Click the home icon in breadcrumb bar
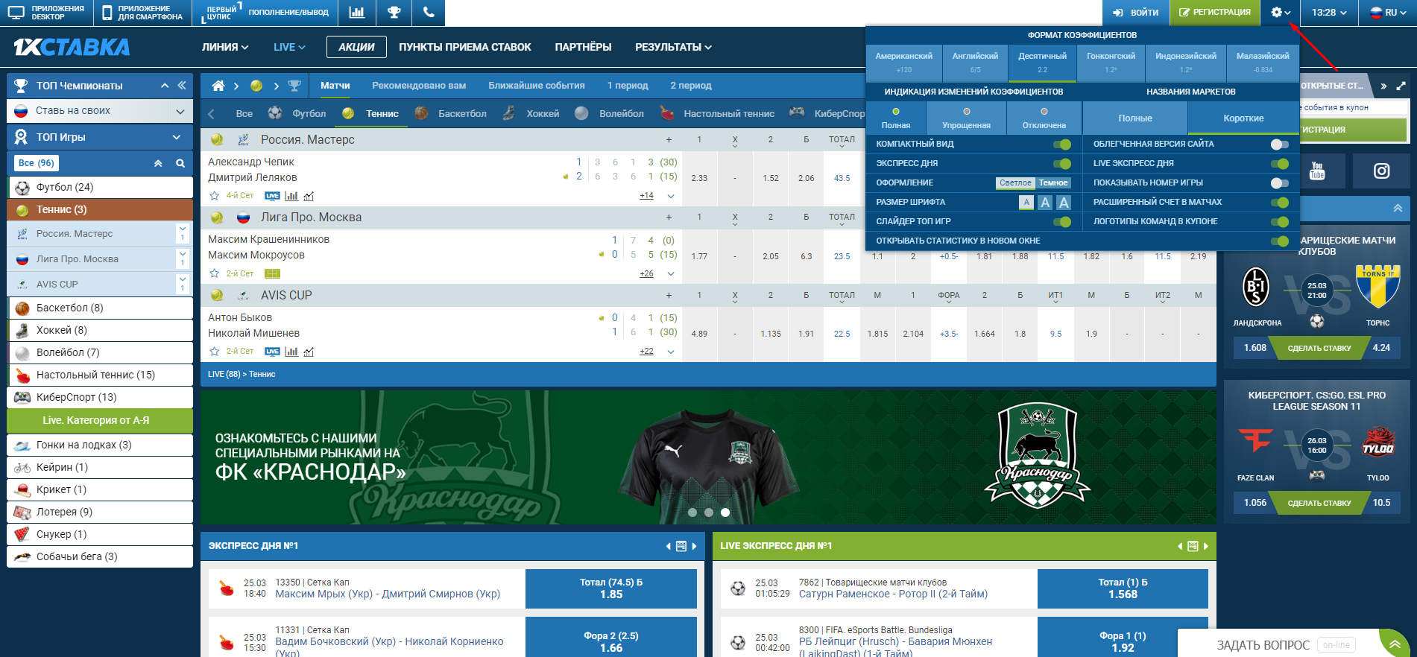1417x657 pixels. point(218,86)
